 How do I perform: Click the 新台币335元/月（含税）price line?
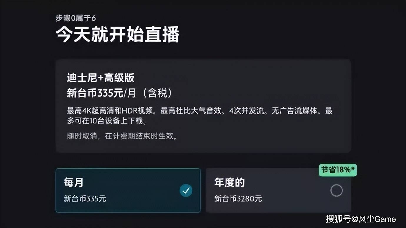click(x=119, y=93)
